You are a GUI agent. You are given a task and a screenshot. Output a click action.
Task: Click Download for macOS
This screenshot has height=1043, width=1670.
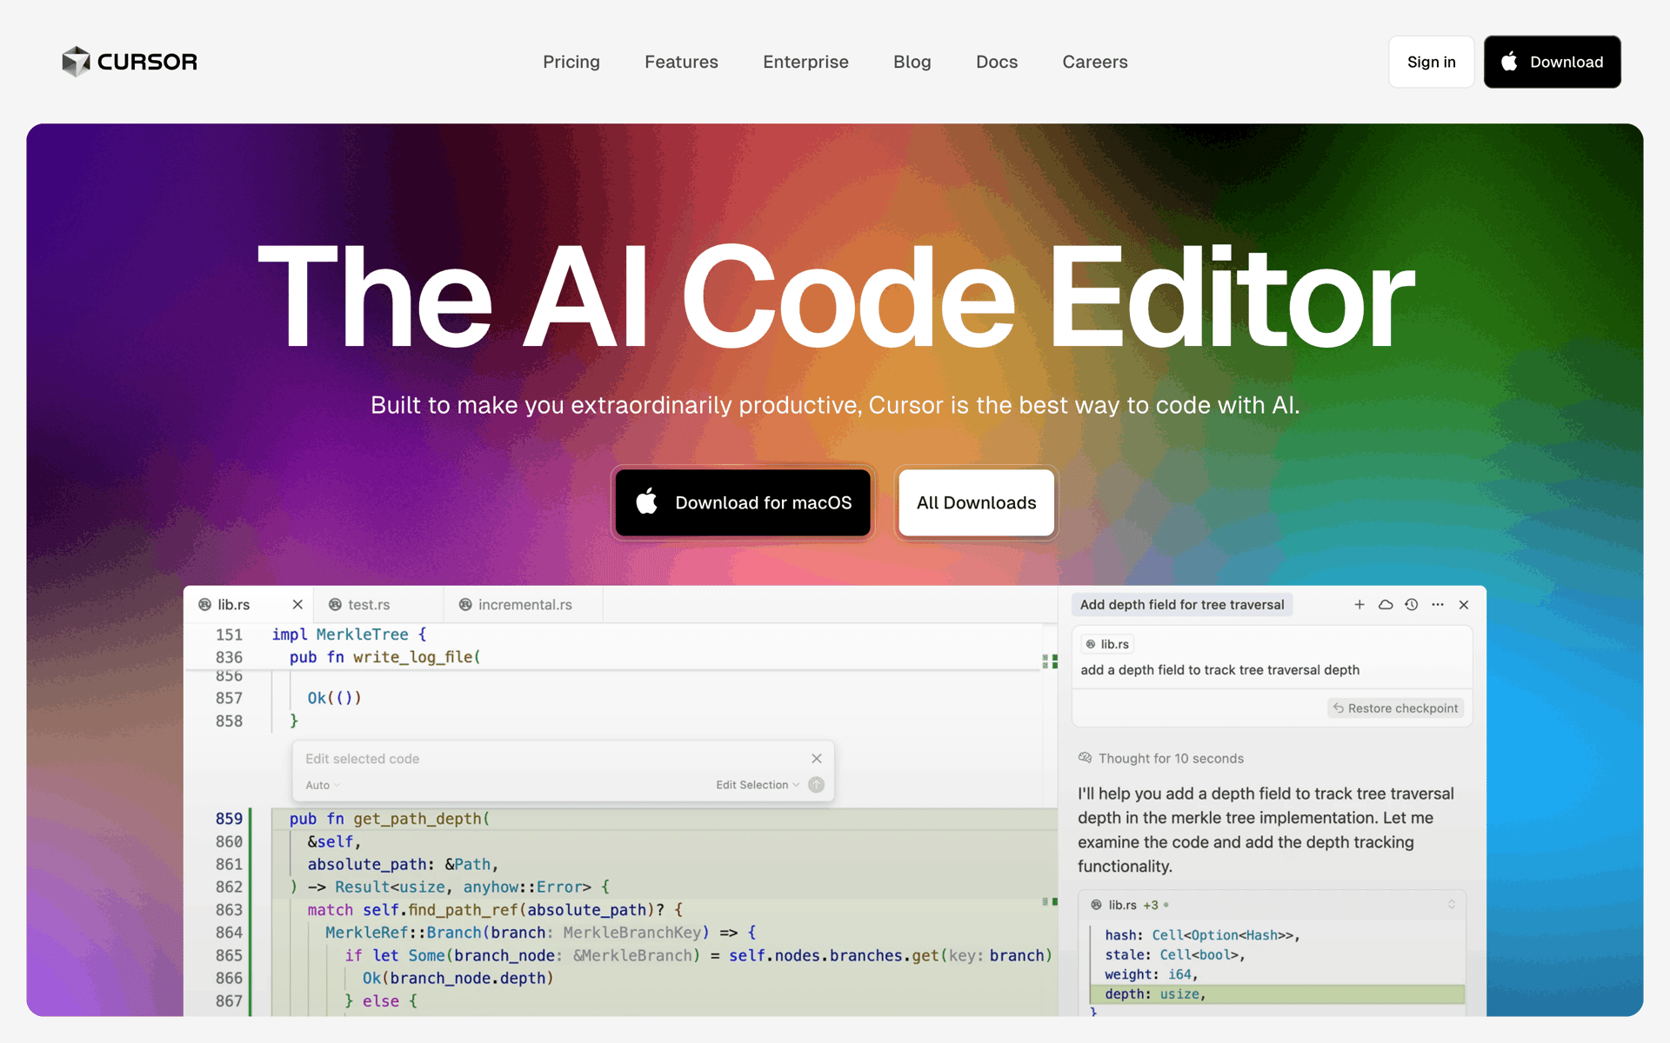pyautogui.click(x=743, y=502)
